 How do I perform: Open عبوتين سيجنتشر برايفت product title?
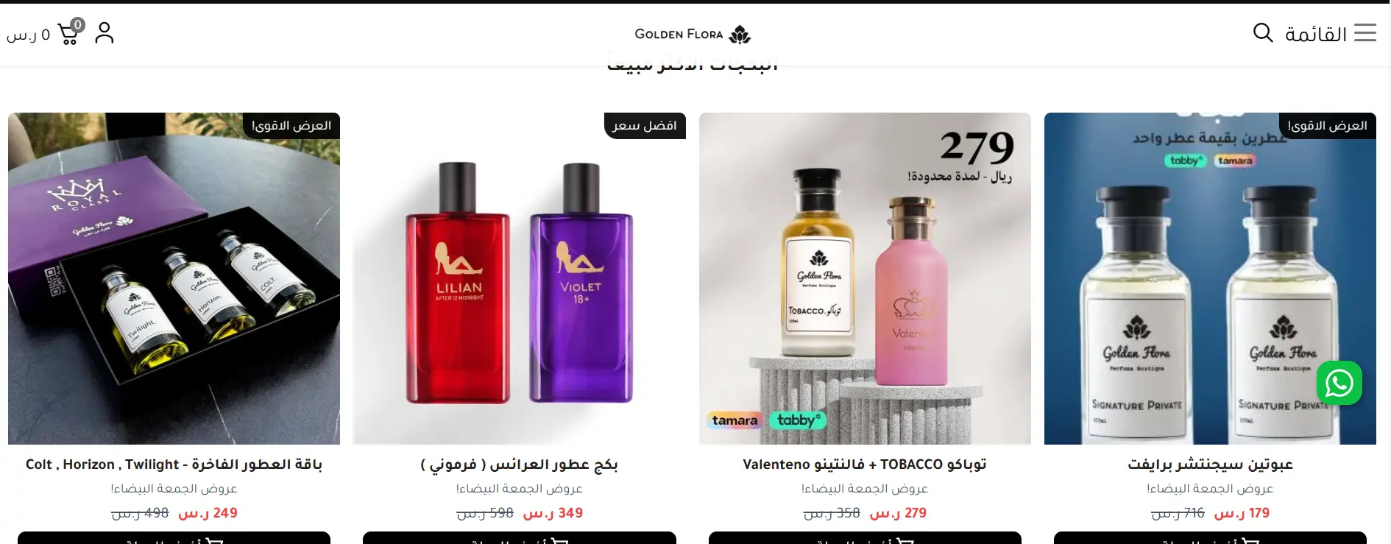(x=1210, y=464)
